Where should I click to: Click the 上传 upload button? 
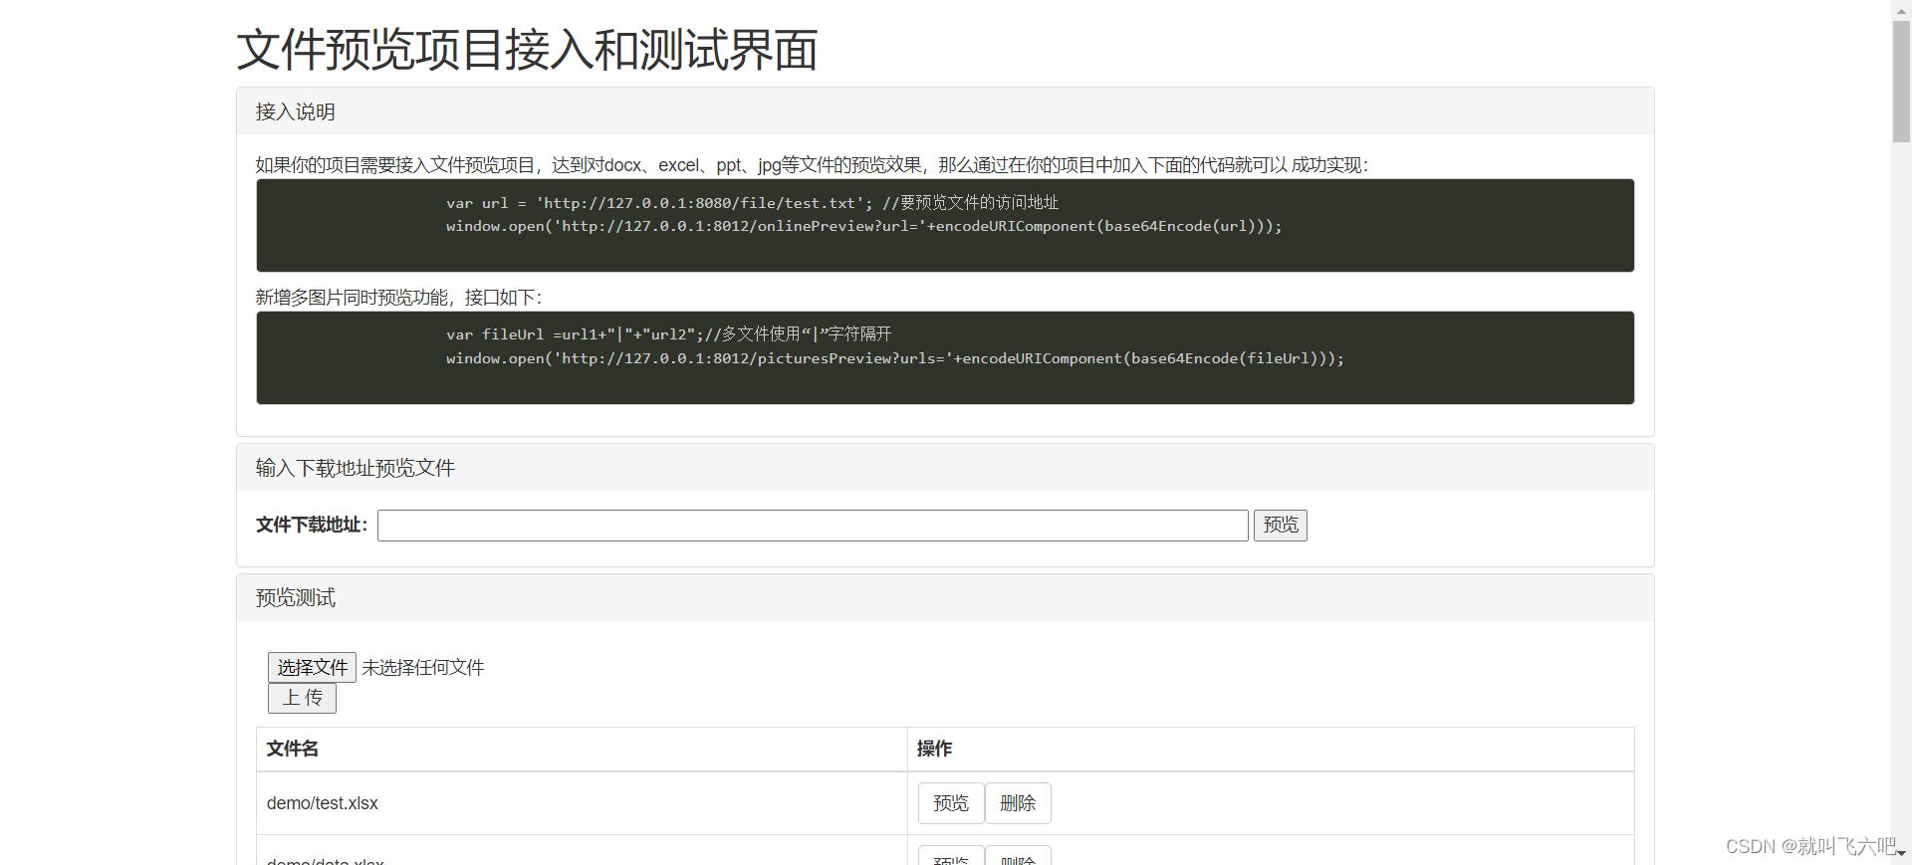pos(302,698)
